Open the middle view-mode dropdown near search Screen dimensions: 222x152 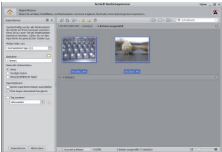(x=161, y=20)
